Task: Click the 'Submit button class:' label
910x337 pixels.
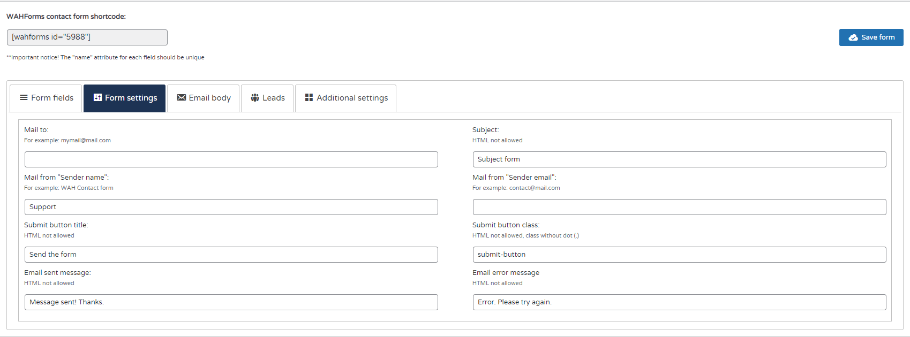Action: click(x=506, y=225)
